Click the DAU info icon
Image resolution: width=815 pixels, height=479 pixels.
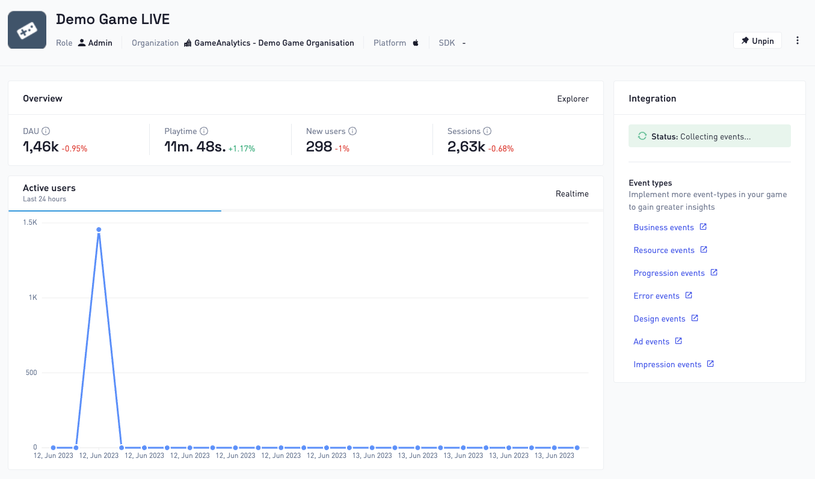(x=46, y=131)
